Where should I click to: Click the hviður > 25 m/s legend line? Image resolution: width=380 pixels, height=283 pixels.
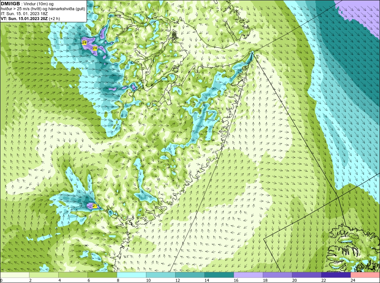pyautogui.click(x=43, y=9)
